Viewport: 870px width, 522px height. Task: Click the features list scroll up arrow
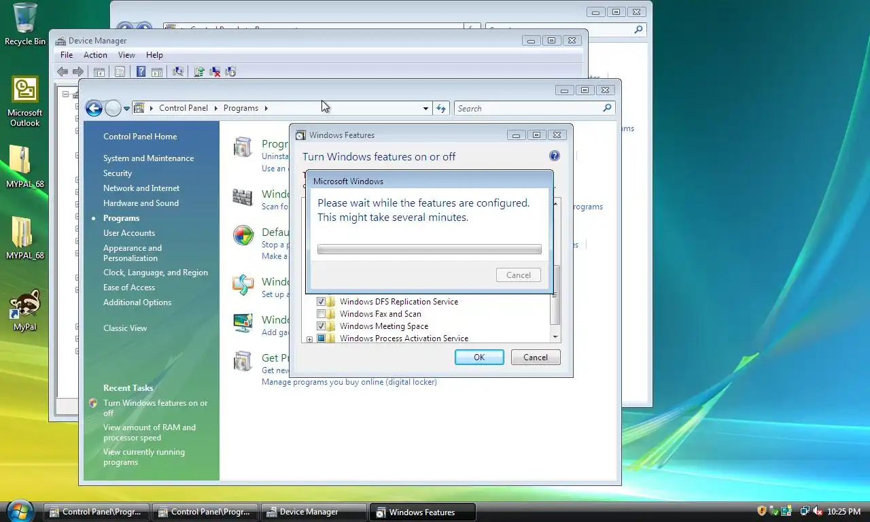pyautogui.click(x=555, y=203)
